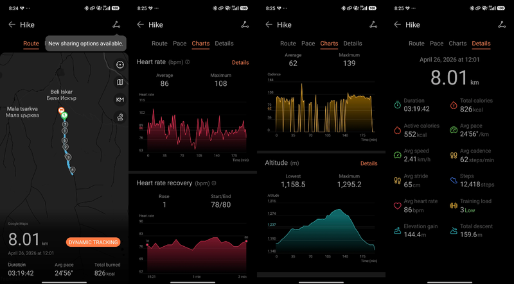Open Details tab on the Heart rate screen
The width and height of the screenshot is (514, 284).
[x=224, y=43]
